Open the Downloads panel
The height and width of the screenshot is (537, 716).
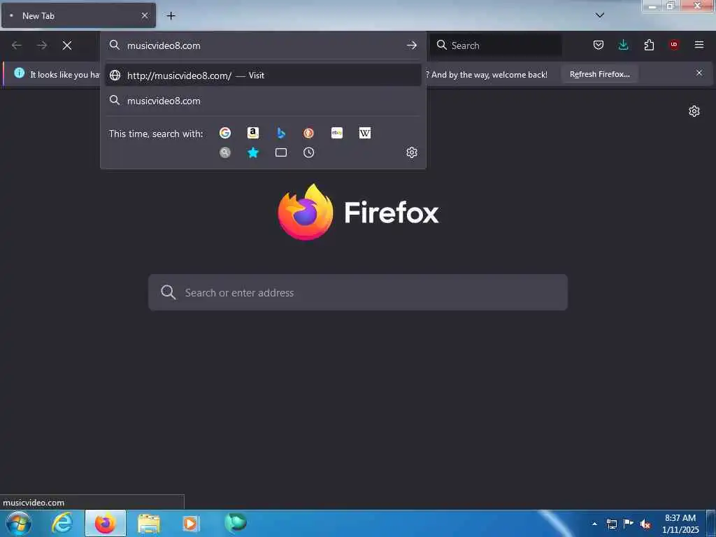623,45
